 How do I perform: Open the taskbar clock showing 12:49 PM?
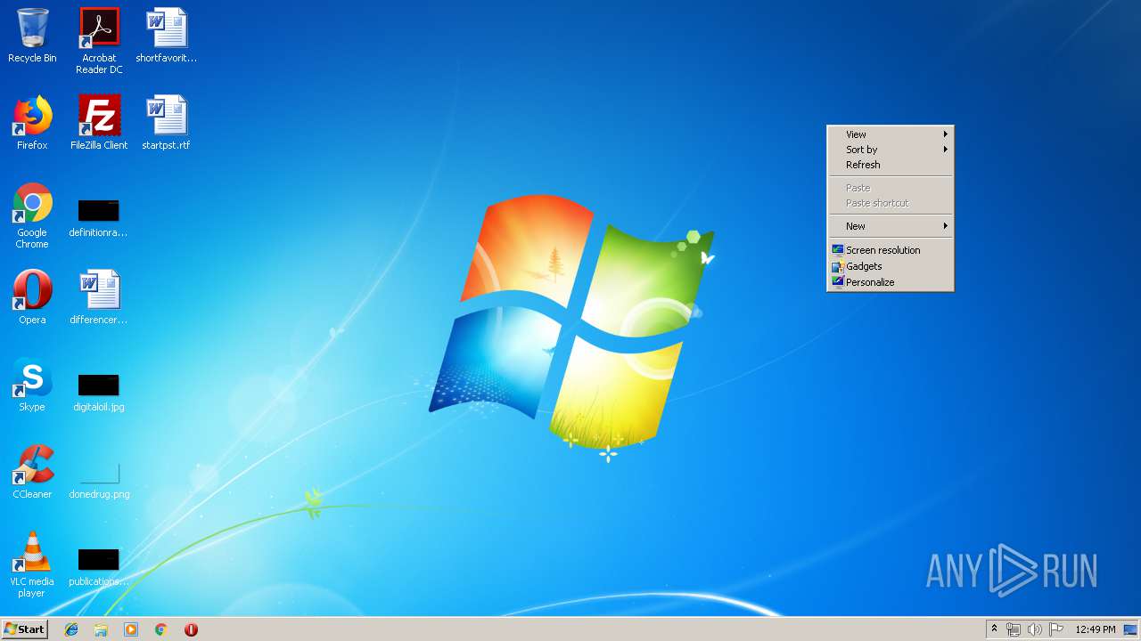(1095, 629)
